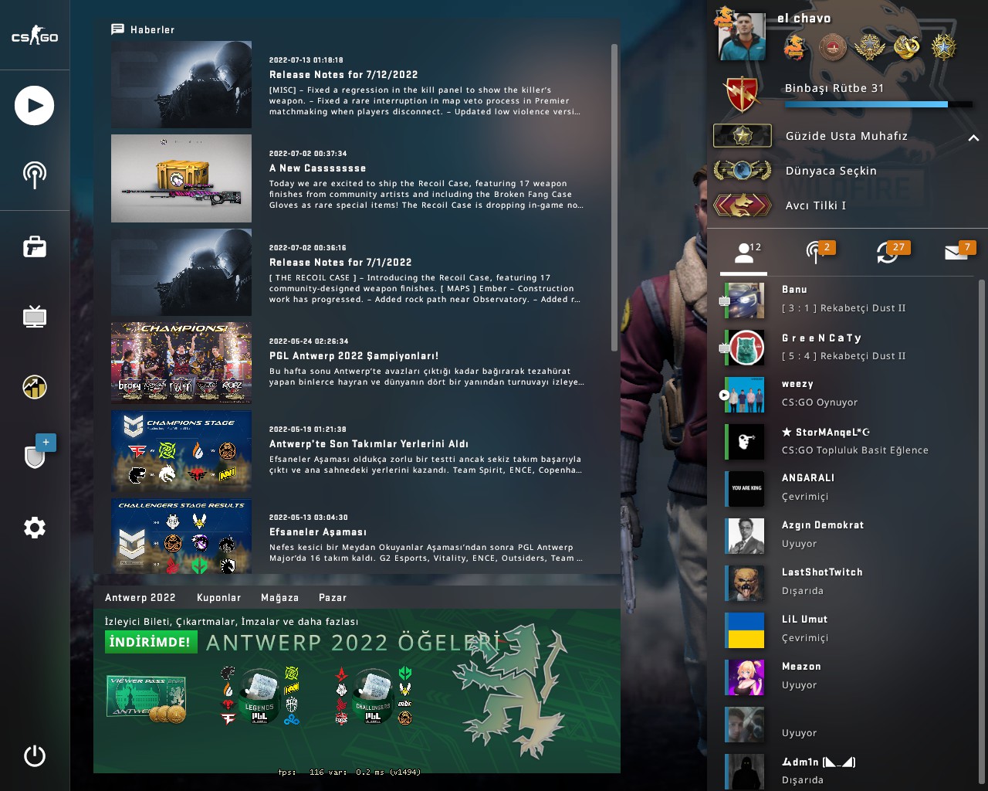This screenshot has width=988, height=791.
Task: Click the Binbaşı Rütbe 31 rank emblem
Action: tap(742, 93)
